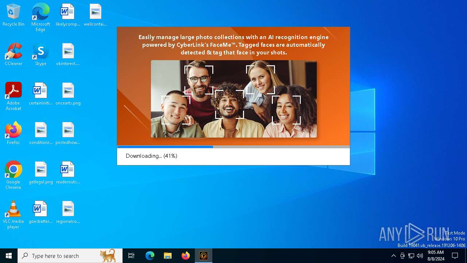The width and height of the screenshot is (467, 263).
Task: Show hidden system tray icons
Action: click(393, 256)
